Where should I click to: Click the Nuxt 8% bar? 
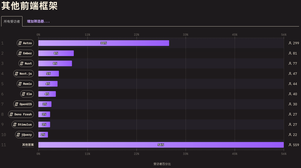click(55, 63)
